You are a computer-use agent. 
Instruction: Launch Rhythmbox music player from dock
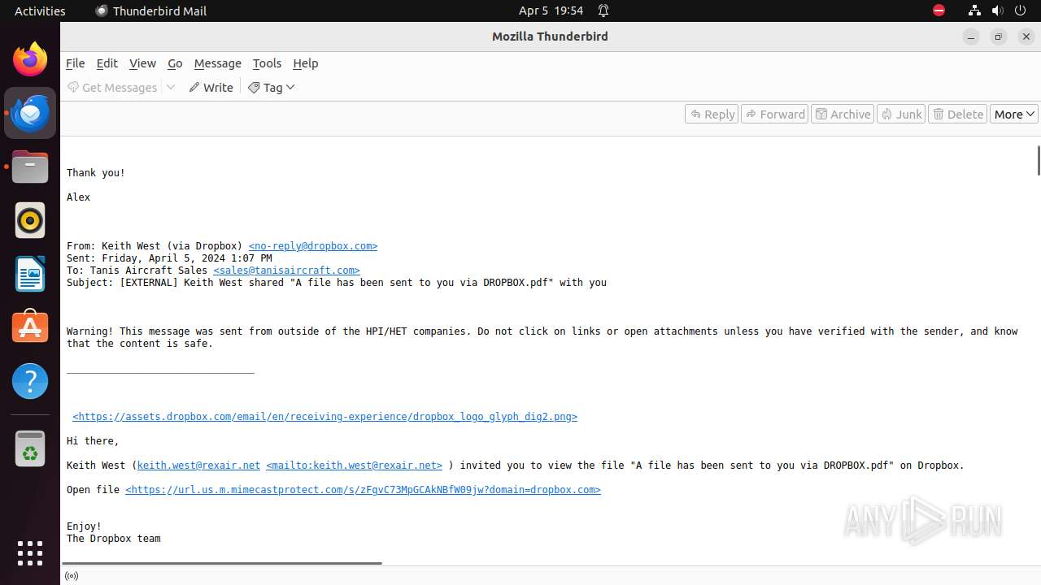[30, 220]
